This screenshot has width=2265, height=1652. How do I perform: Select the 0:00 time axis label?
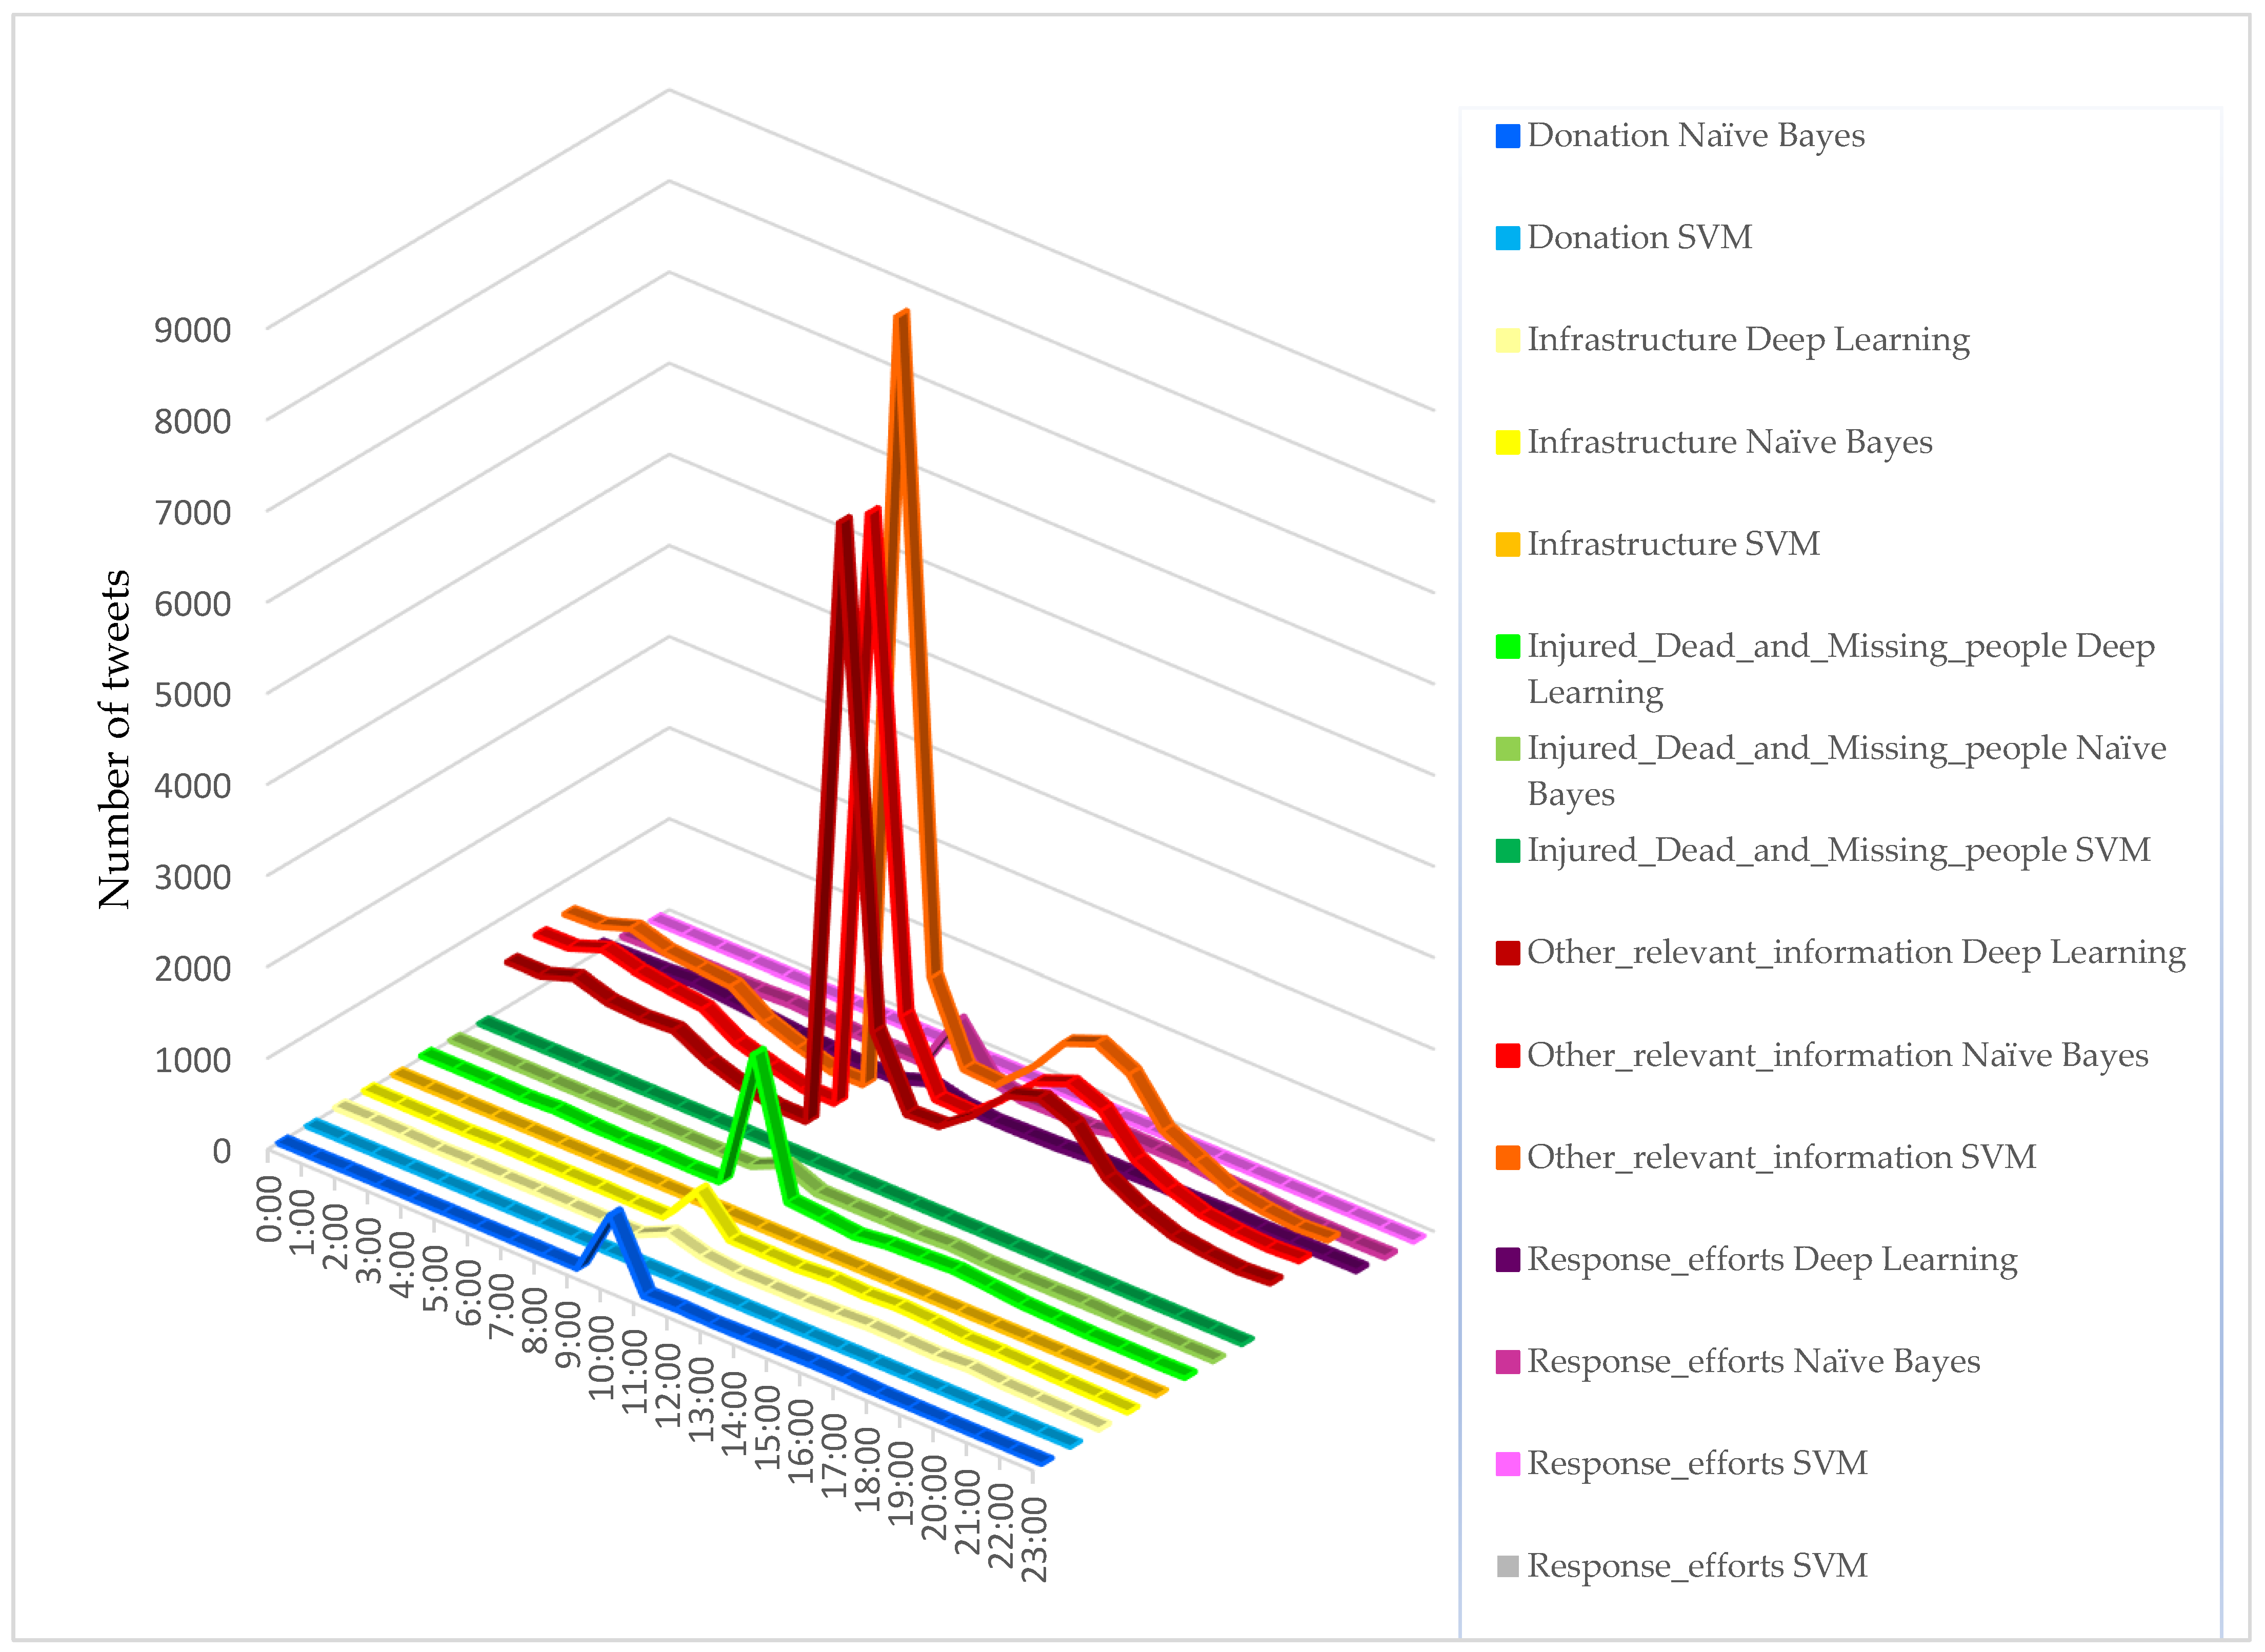[x=270, y=1208]
